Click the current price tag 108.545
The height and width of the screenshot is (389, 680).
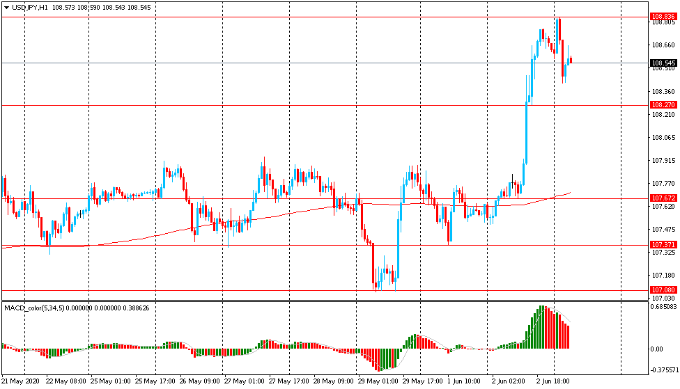coord(663,63)
